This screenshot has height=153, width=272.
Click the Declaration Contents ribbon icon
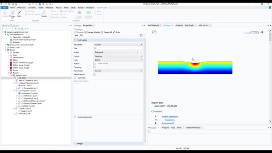pyautogui.click(x=88, y=13)
